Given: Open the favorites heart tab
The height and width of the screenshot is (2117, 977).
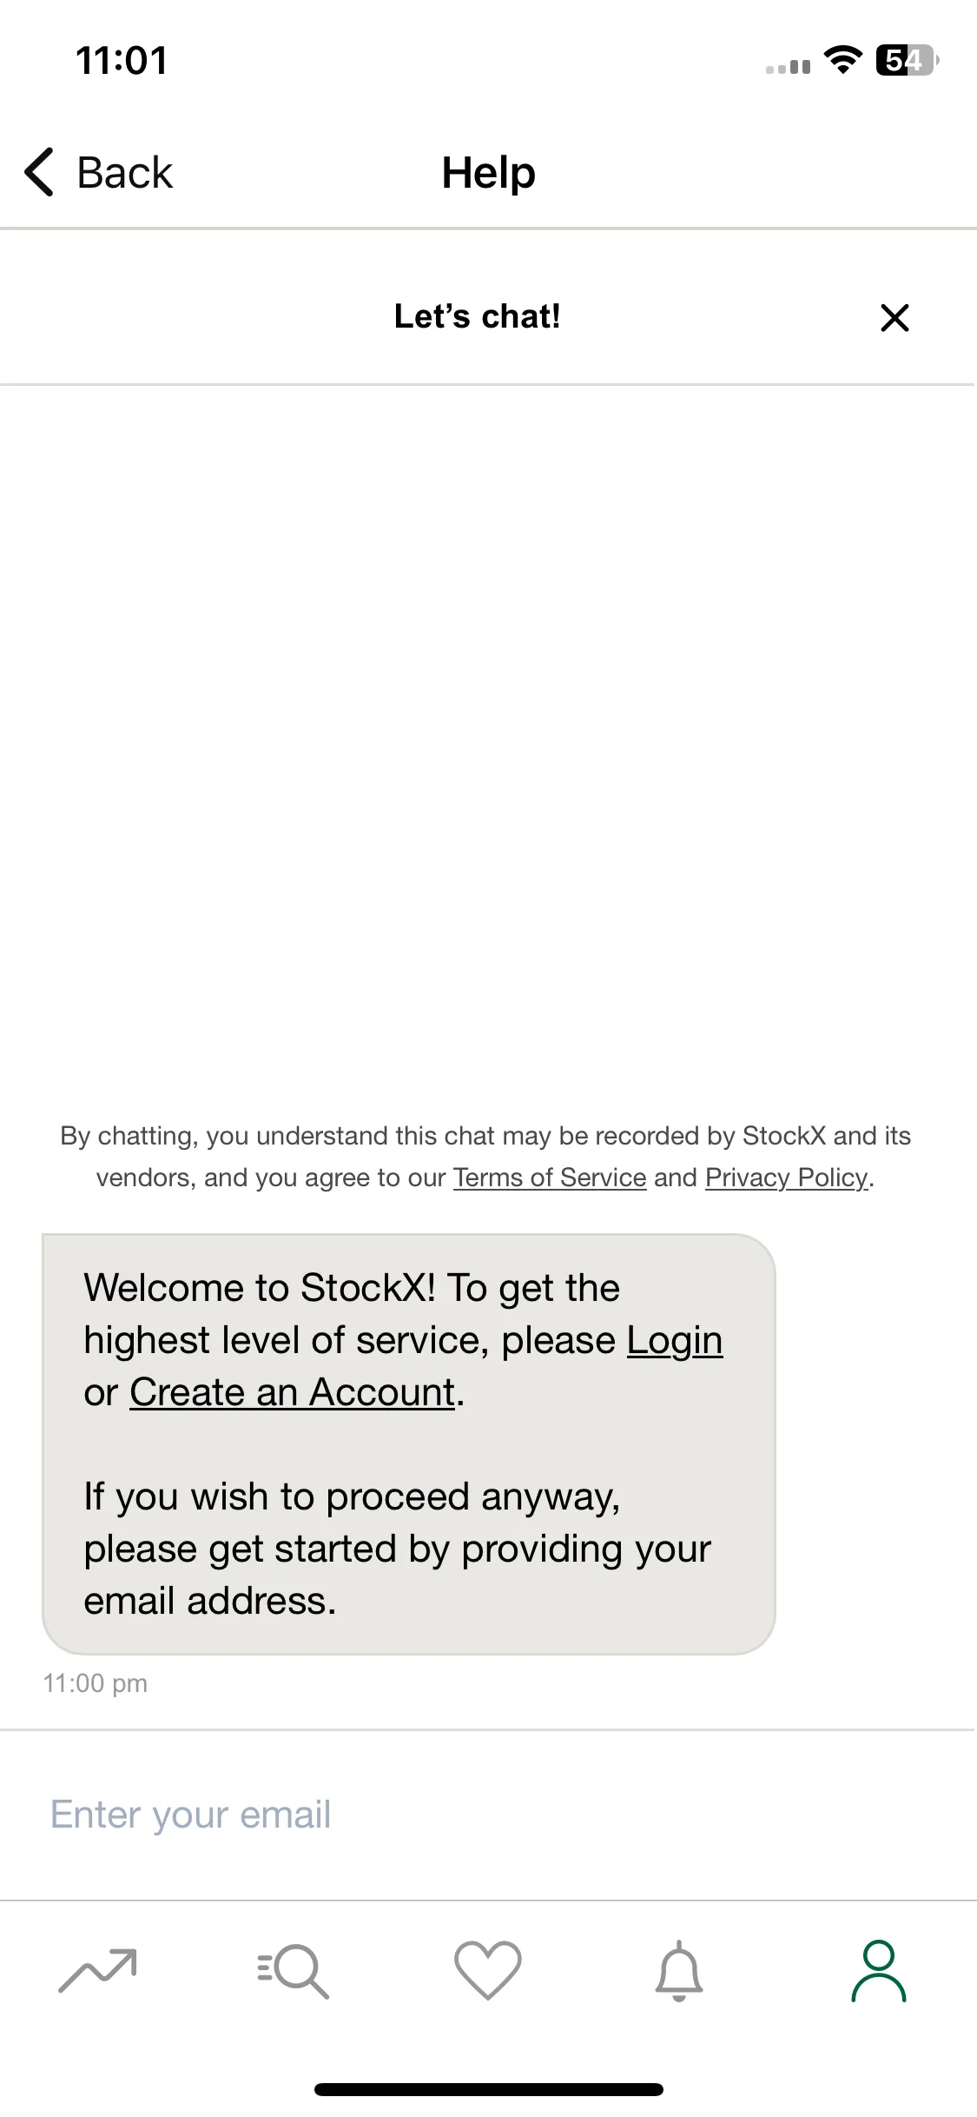Looking at the screenshot, I should tap(488, 1970).
